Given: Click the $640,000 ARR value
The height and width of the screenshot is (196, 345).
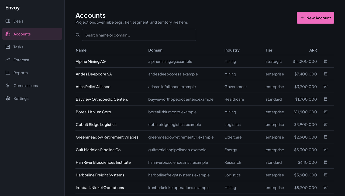Looking at the screenshot, I should click(x=307, y=162).
